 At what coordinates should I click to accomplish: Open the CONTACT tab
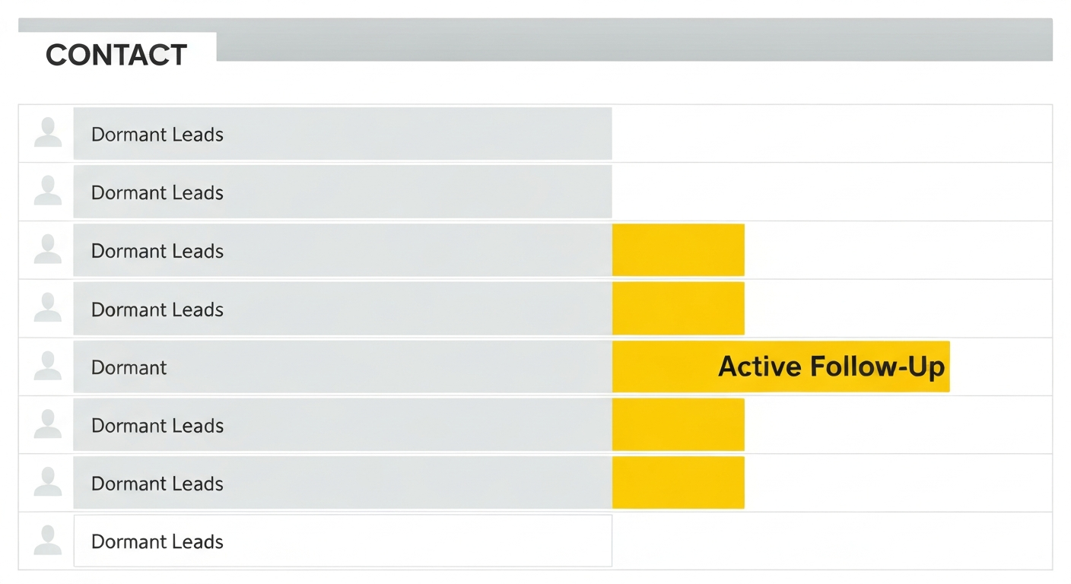(117, 55)
